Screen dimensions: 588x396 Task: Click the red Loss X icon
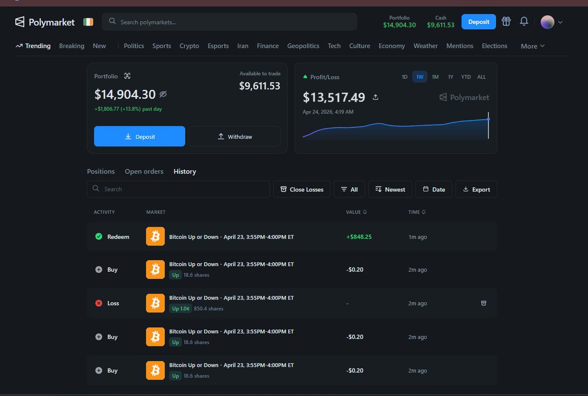click(98, 303)
